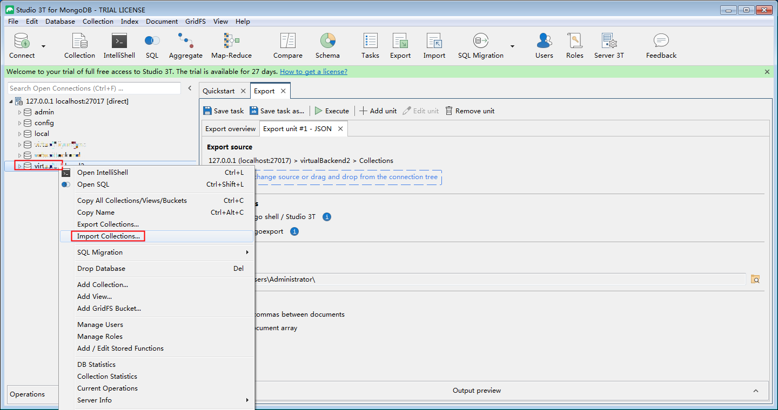Click the SQL toolbar icon
This screenshot has width=778, height=410.
[152, 46]
